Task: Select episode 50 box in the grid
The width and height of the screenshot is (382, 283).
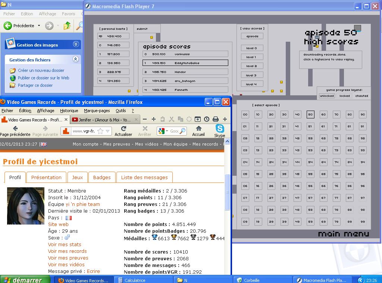Action: point(310,115)
